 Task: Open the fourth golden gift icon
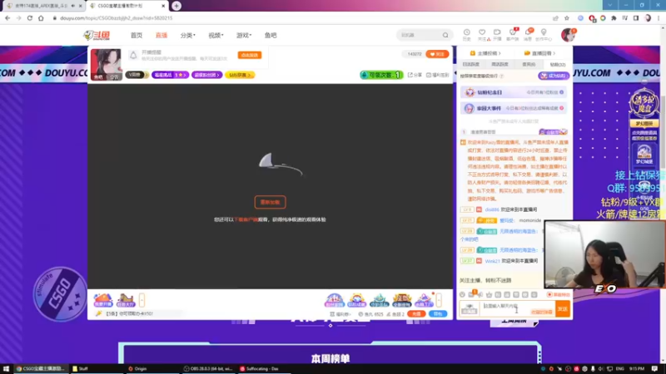point(402,300)
